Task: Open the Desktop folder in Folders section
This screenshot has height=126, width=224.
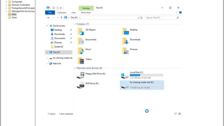Action: 125,31
